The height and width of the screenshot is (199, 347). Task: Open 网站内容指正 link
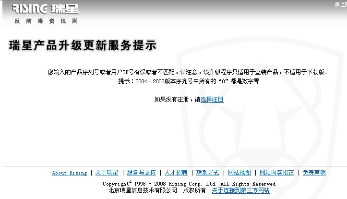tap(276, 173)
